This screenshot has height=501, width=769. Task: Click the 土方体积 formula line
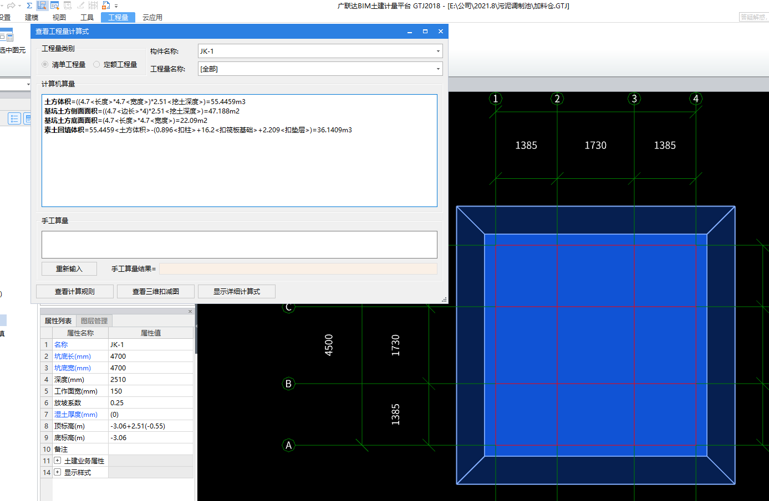(x=145, y=102)
